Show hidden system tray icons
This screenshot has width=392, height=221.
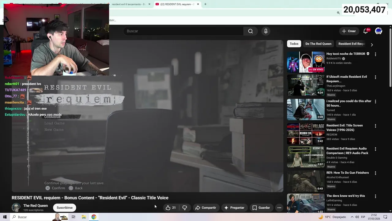tap(352, 217)
